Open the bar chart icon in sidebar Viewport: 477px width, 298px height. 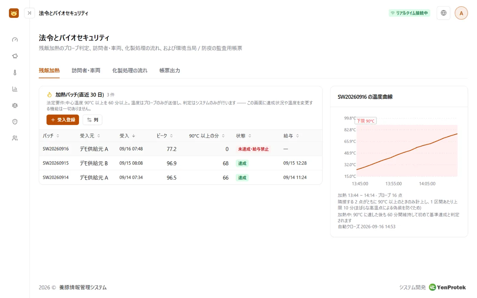(x=15, y=89)
